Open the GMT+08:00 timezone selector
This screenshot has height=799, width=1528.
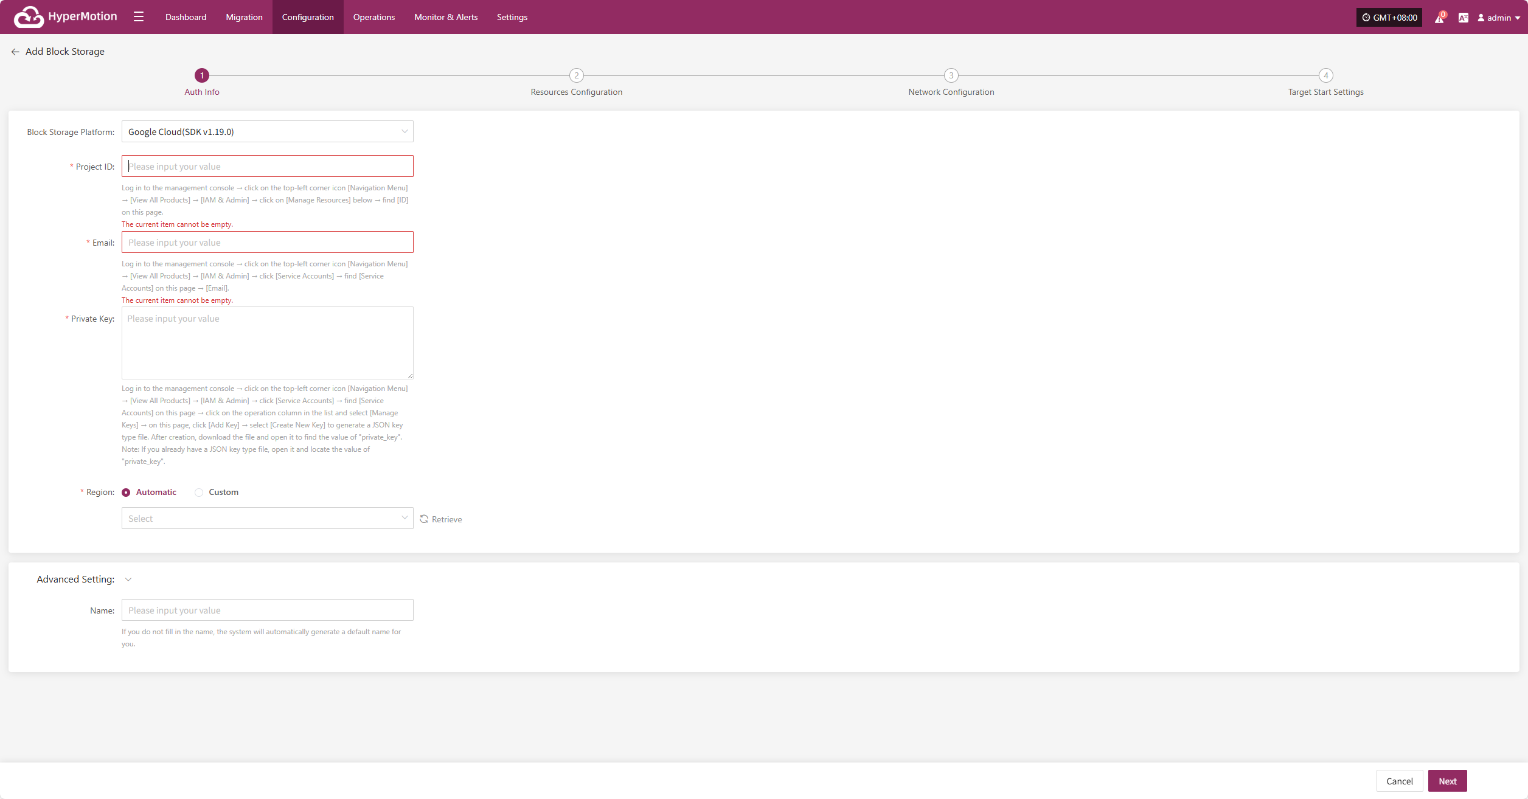[1389, 18]
